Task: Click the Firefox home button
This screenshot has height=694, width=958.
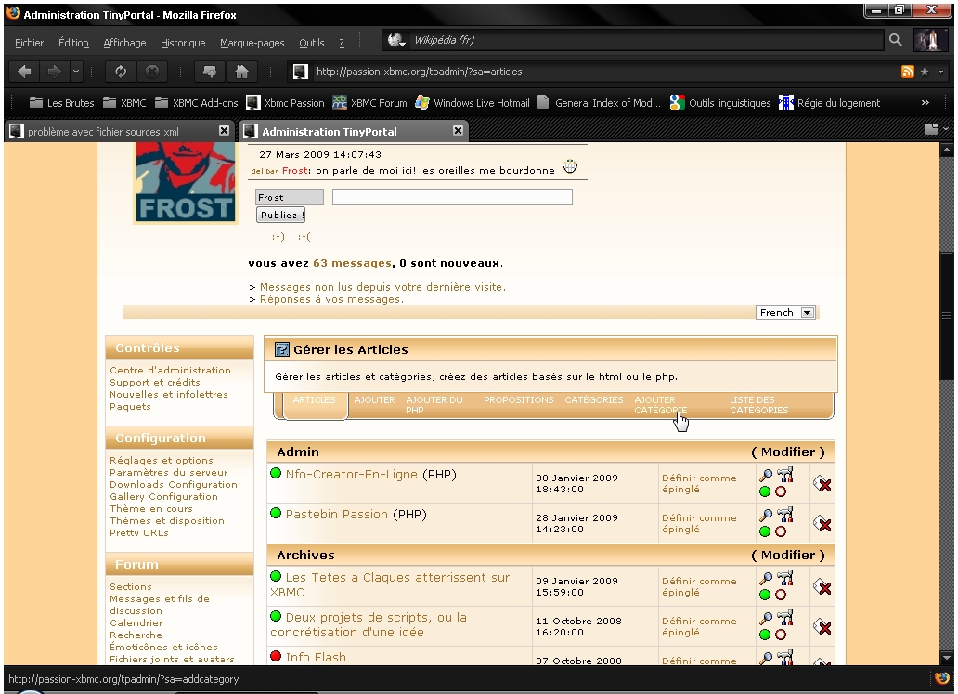Action: (240, 72)
